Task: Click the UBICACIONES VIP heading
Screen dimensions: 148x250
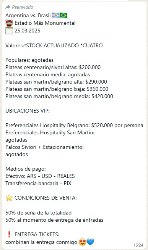Action: coord(28,111)
